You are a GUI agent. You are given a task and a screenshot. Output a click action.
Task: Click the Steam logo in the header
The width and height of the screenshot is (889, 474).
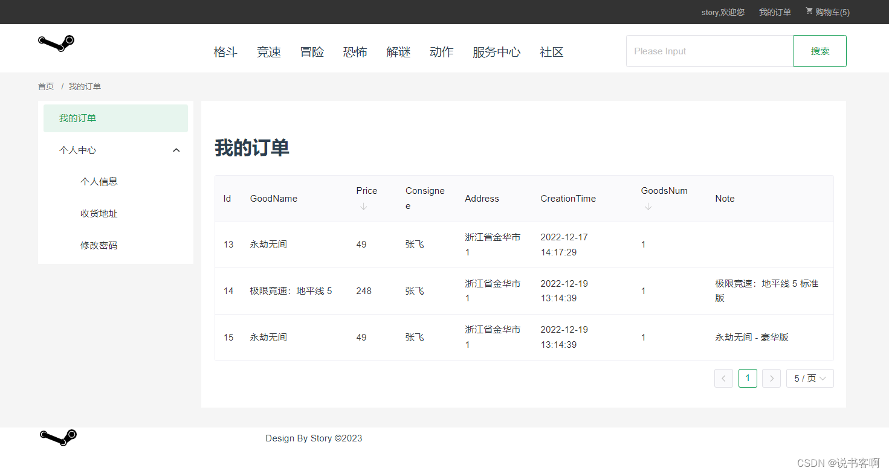click(x=56, y=43)
